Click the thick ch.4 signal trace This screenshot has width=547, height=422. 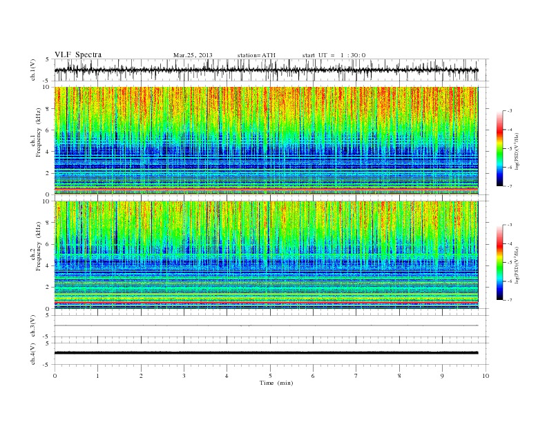(x=267, y=353)
